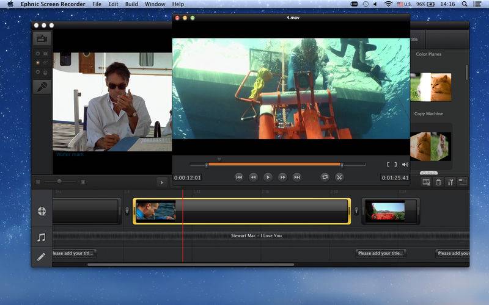Click the right trim handle on the orange bar
This screenshot has width=489, height=305.
(x=342, y=165)
